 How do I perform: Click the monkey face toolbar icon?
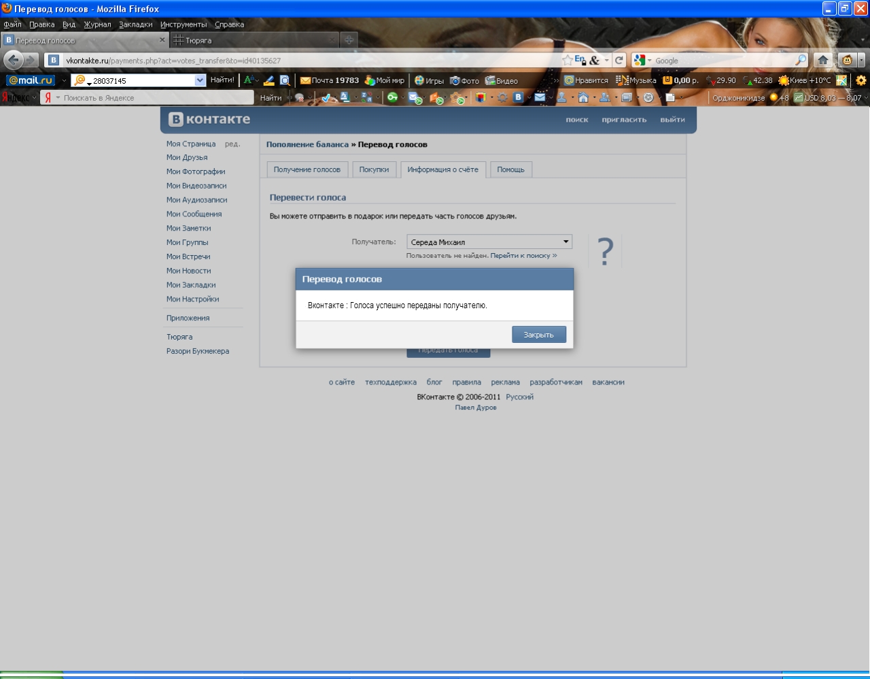pos(847,60)
